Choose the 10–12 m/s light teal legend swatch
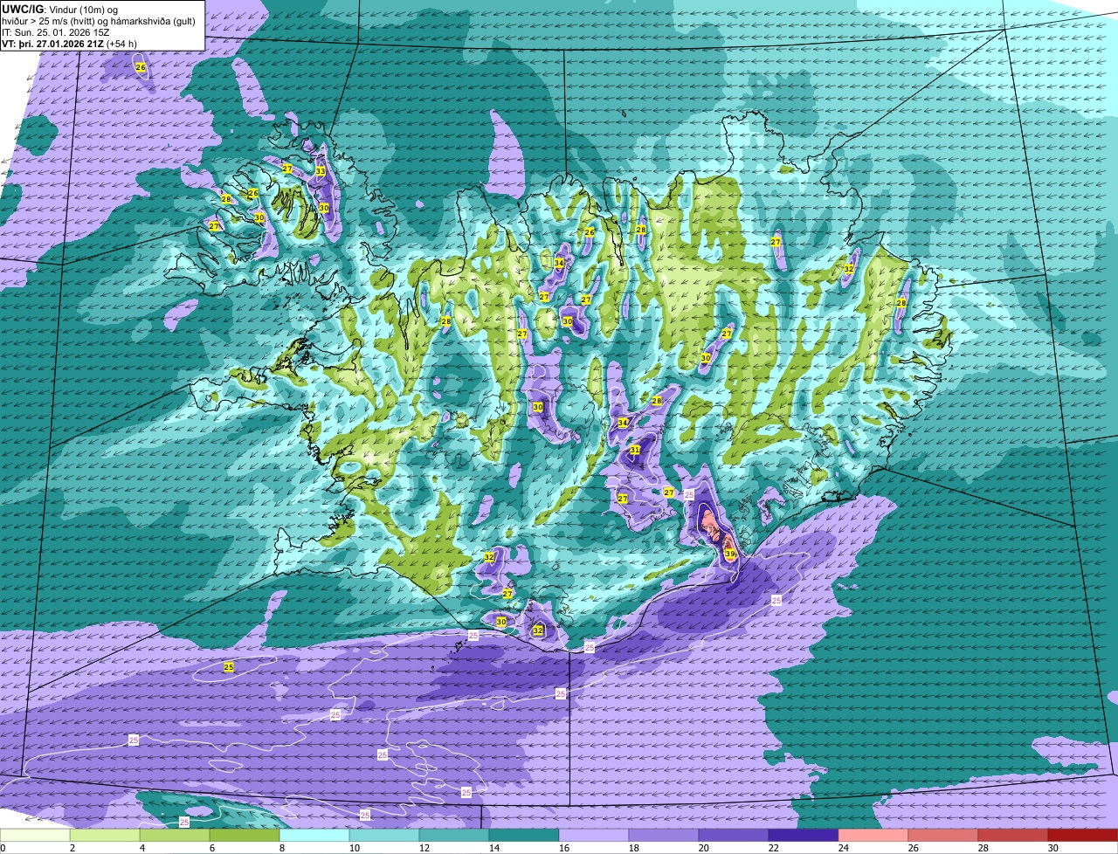 point(384,836)
